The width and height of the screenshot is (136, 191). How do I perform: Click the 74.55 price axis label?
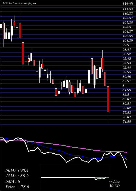click(127, 121)
